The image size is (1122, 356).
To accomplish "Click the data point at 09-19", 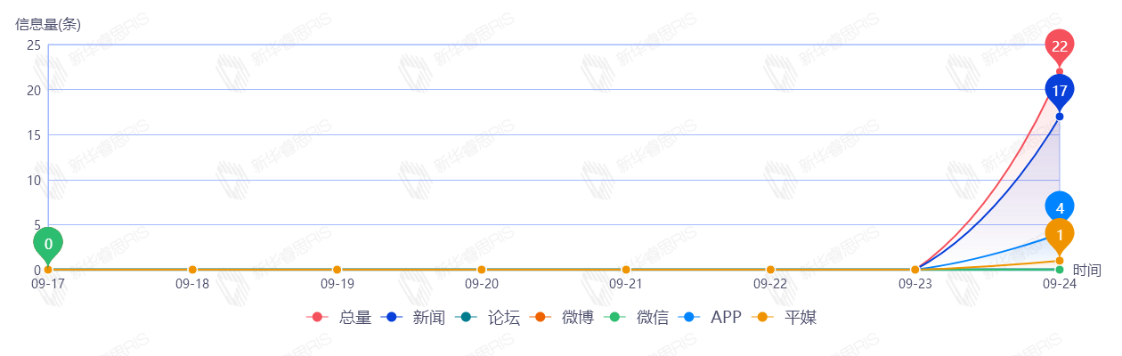I will click(x=337, y=270).
